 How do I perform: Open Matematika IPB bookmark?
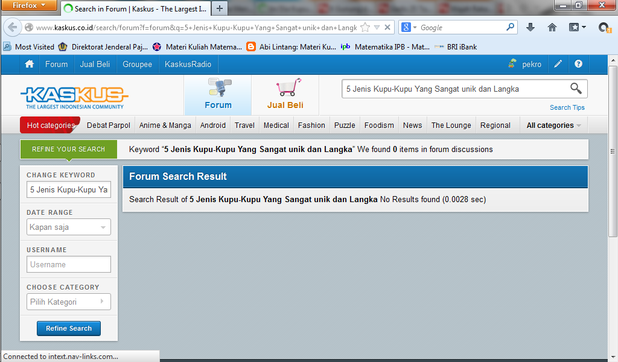pos(385,47)
